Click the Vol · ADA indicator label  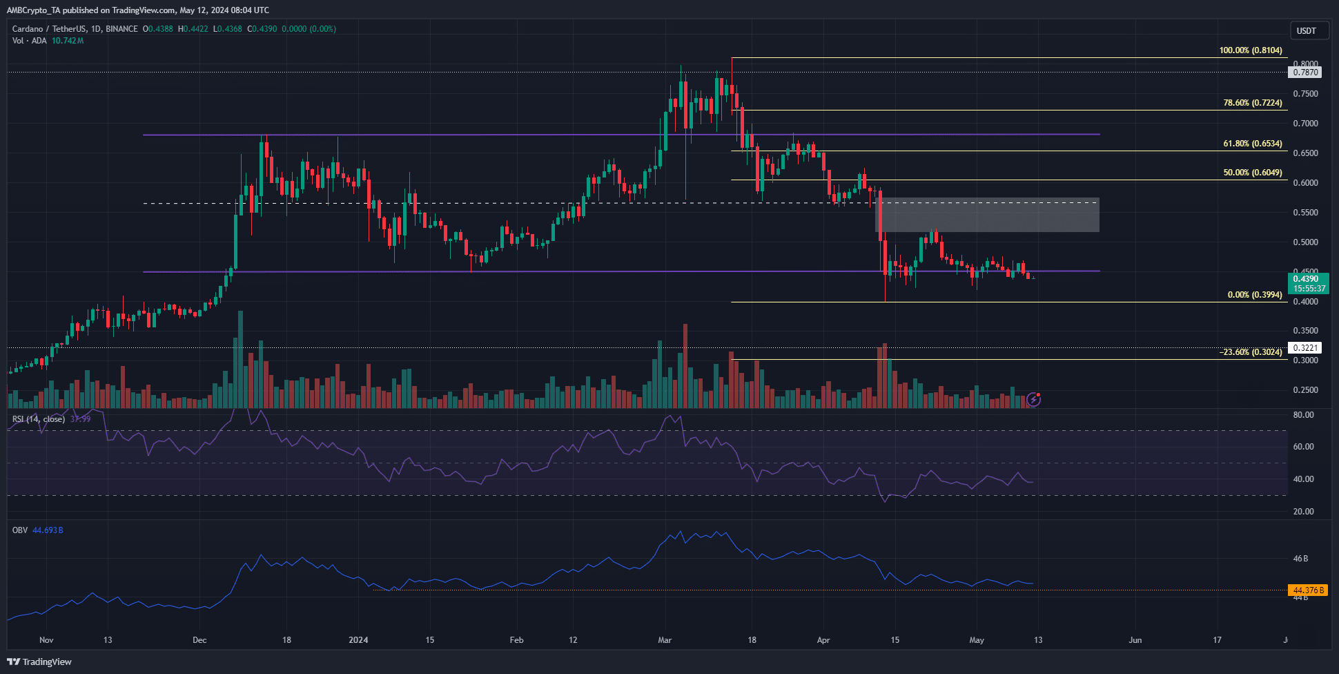click(30, 41)
